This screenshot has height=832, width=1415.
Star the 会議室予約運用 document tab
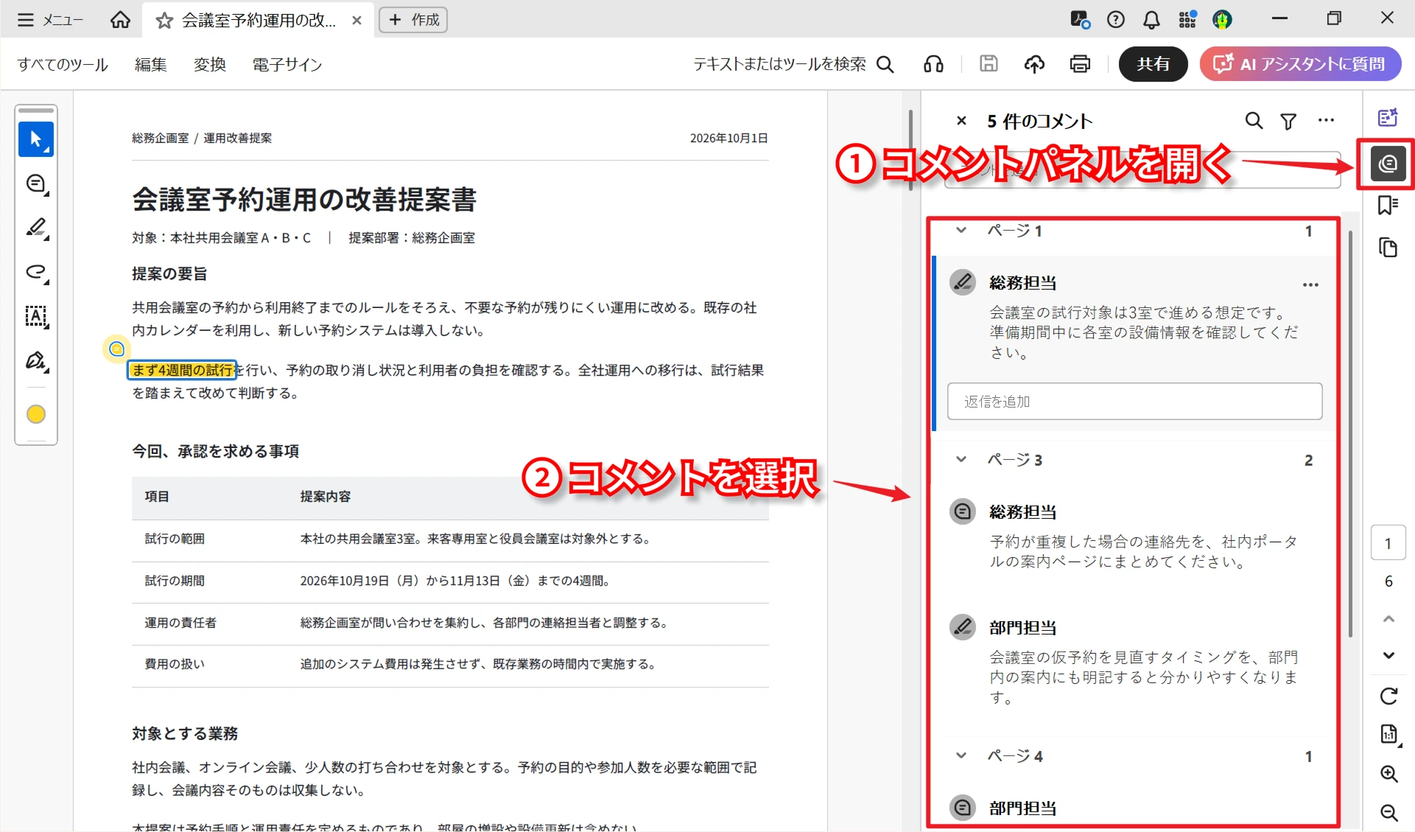click(x=164, y=21)
